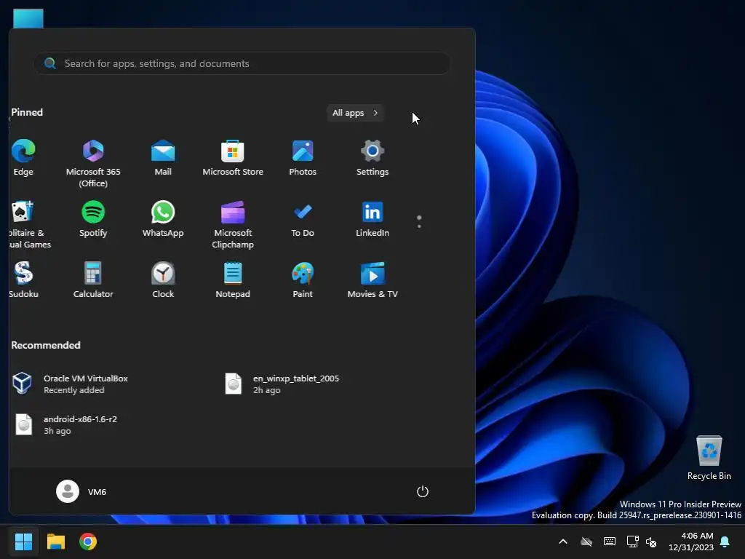Launch Movies & TV

point(372,280)
